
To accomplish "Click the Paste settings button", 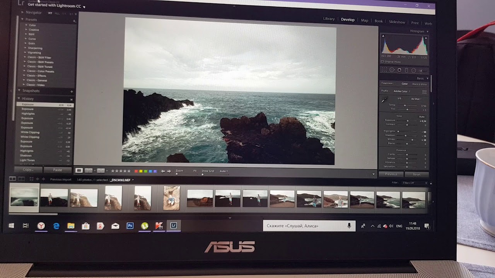I will 58,170.
